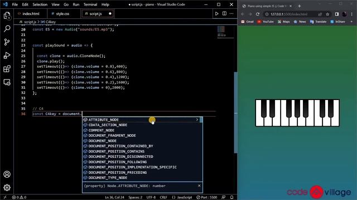Click the suggestion list scrollbar thumb
The image size is (357, 200).
point(201,120)
